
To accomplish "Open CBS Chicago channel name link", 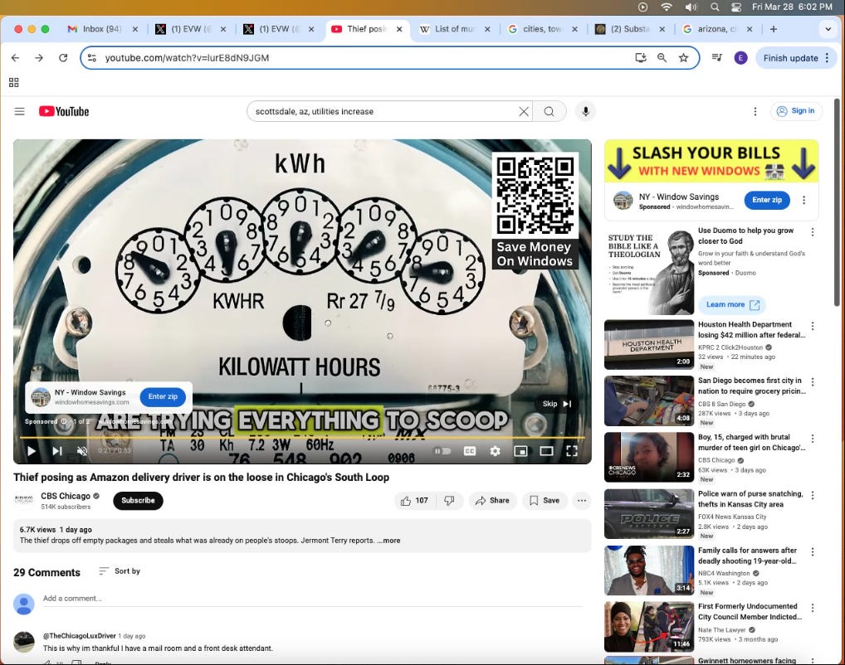I will click(x=66, y=496).
